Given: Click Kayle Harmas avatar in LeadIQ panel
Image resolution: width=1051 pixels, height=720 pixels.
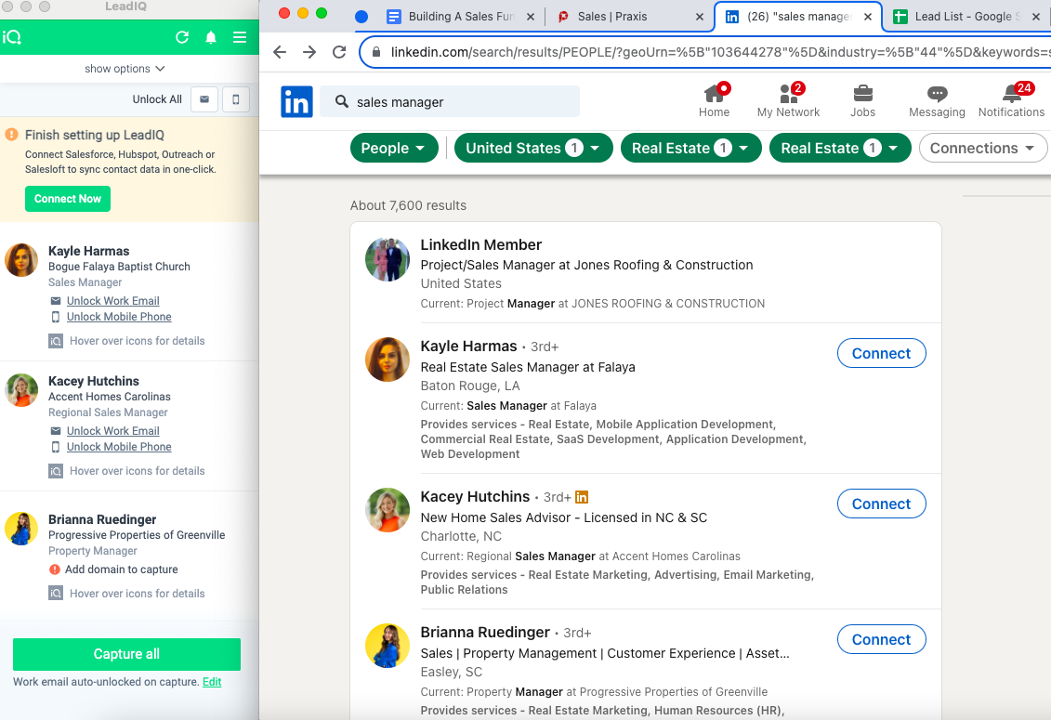Looking at the screenshot, I should (x=21, y=260).
